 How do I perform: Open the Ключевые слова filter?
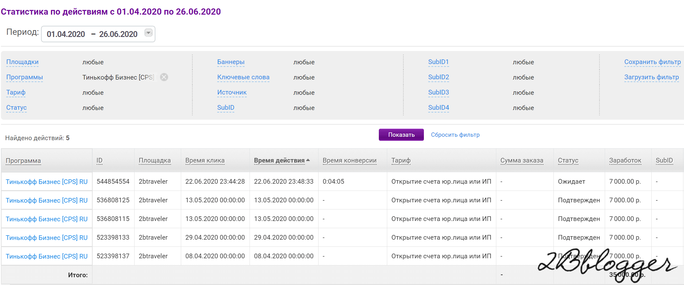[x=243, y=77]
